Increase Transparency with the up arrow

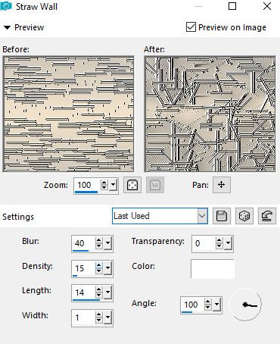[219, 240]
